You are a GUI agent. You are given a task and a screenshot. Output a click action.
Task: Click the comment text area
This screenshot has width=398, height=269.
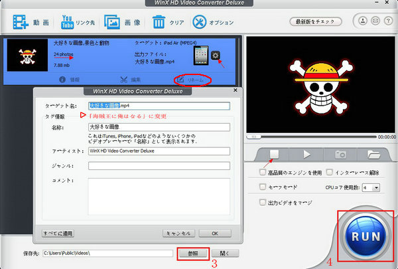159,197
